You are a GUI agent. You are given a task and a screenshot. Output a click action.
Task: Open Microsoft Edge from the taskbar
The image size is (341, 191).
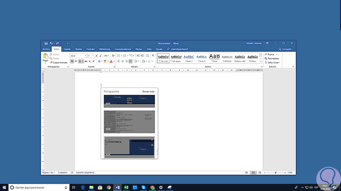tap(83, 187)
